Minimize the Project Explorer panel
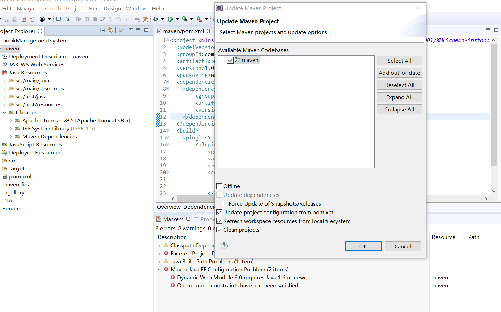The width and height of the screenshot is (501, 312). [138, 30]
